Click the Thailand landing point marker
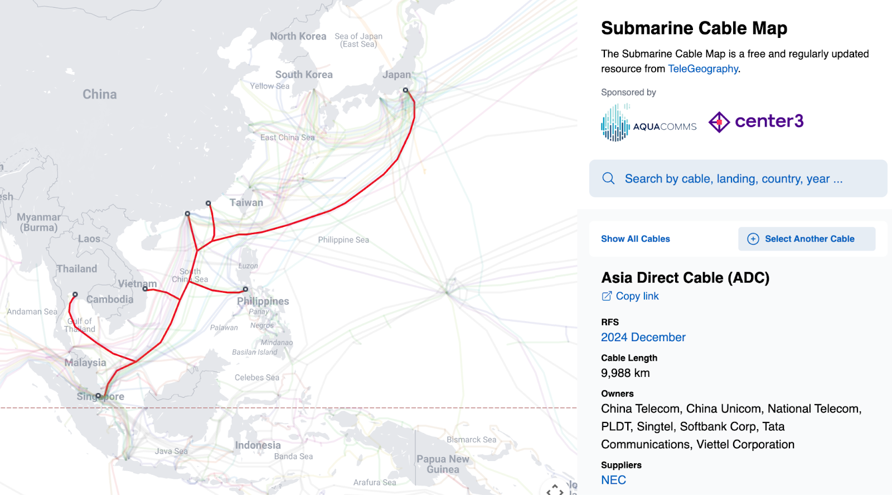The width and height of the screenshot is (892, 495). point(75,294)
